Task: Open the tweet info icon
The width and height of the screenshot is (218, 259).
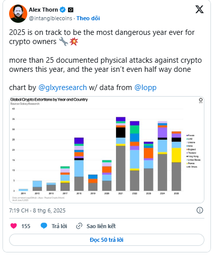Action: (x=200, y=210)
